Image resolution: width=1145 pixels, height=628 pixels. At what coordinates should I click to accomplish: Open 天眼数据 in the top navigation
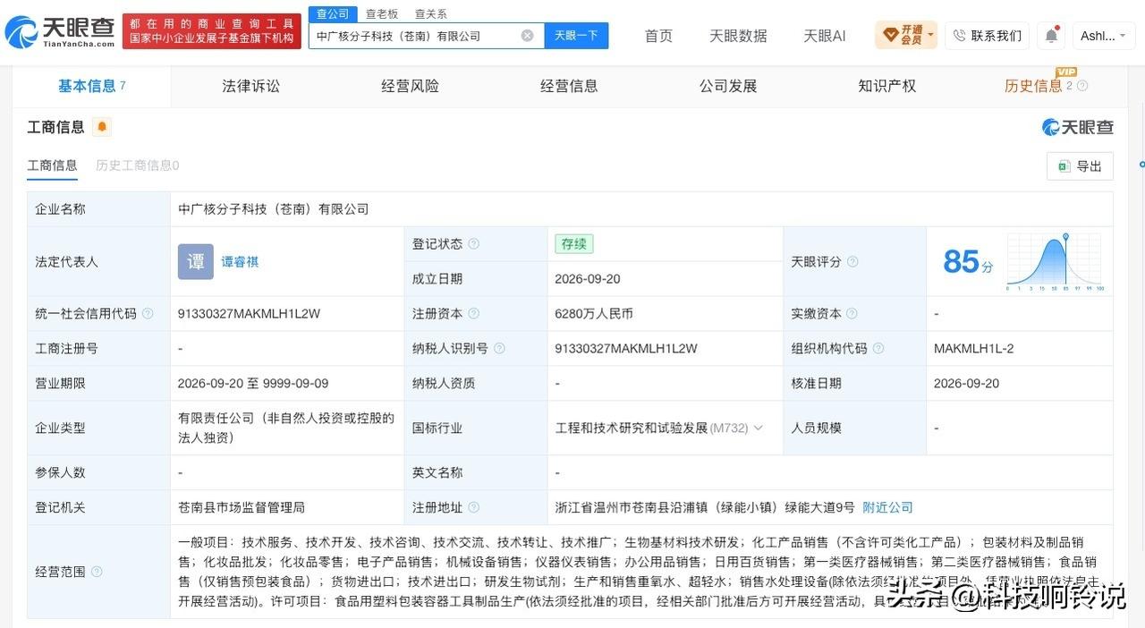pyautogui.click(x=738, y=36)
